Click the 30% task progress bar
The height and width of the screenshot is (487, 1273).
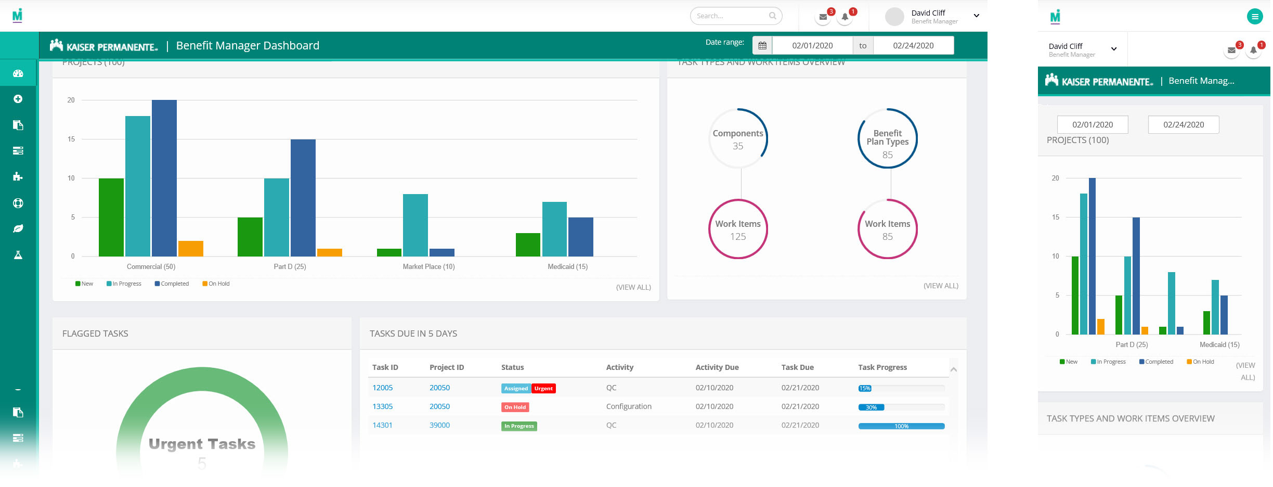tap(901, 407)
